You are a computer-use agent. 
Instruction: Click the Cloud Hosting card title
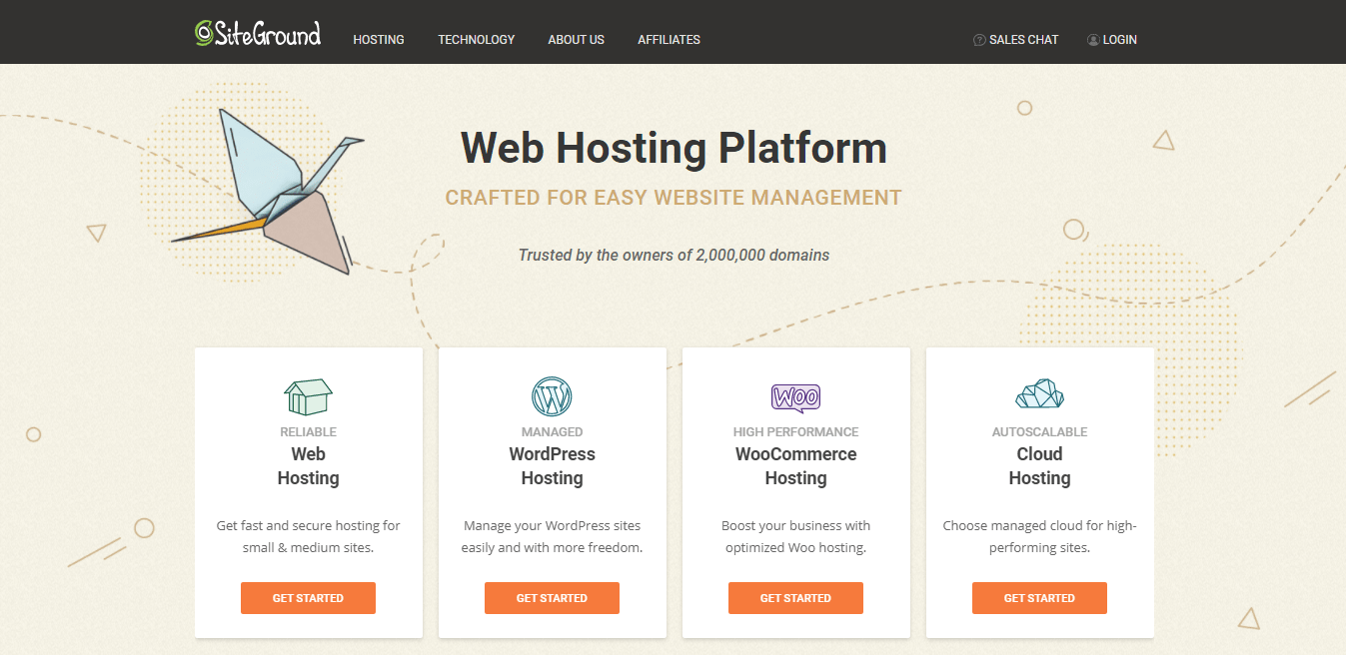click(x=1039, y=466)
